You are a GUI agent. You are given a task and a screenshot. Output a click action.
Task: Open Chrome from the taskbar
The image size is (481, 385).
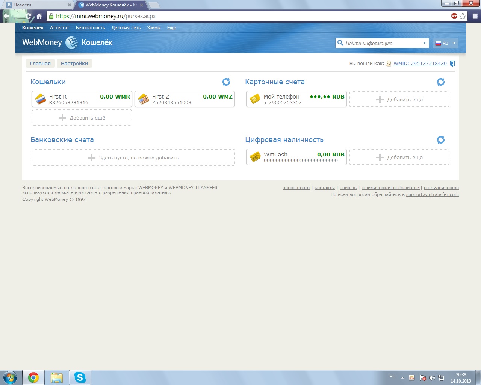[33, 377]
